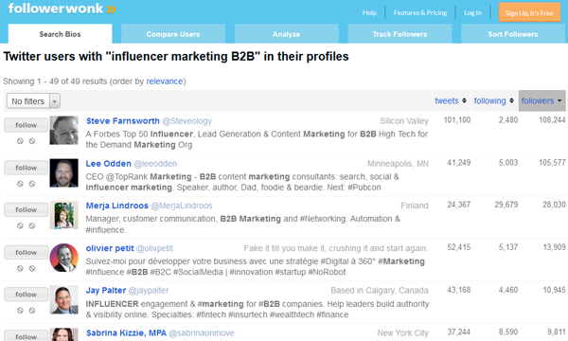568x341 pixels.
Task: Click Steve Farnsworth's follower count 108,244
Action: (552, 120)
